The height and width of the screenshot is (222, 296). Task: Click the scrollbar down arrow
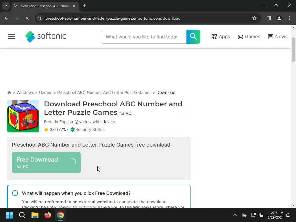(x=293, y=206)
